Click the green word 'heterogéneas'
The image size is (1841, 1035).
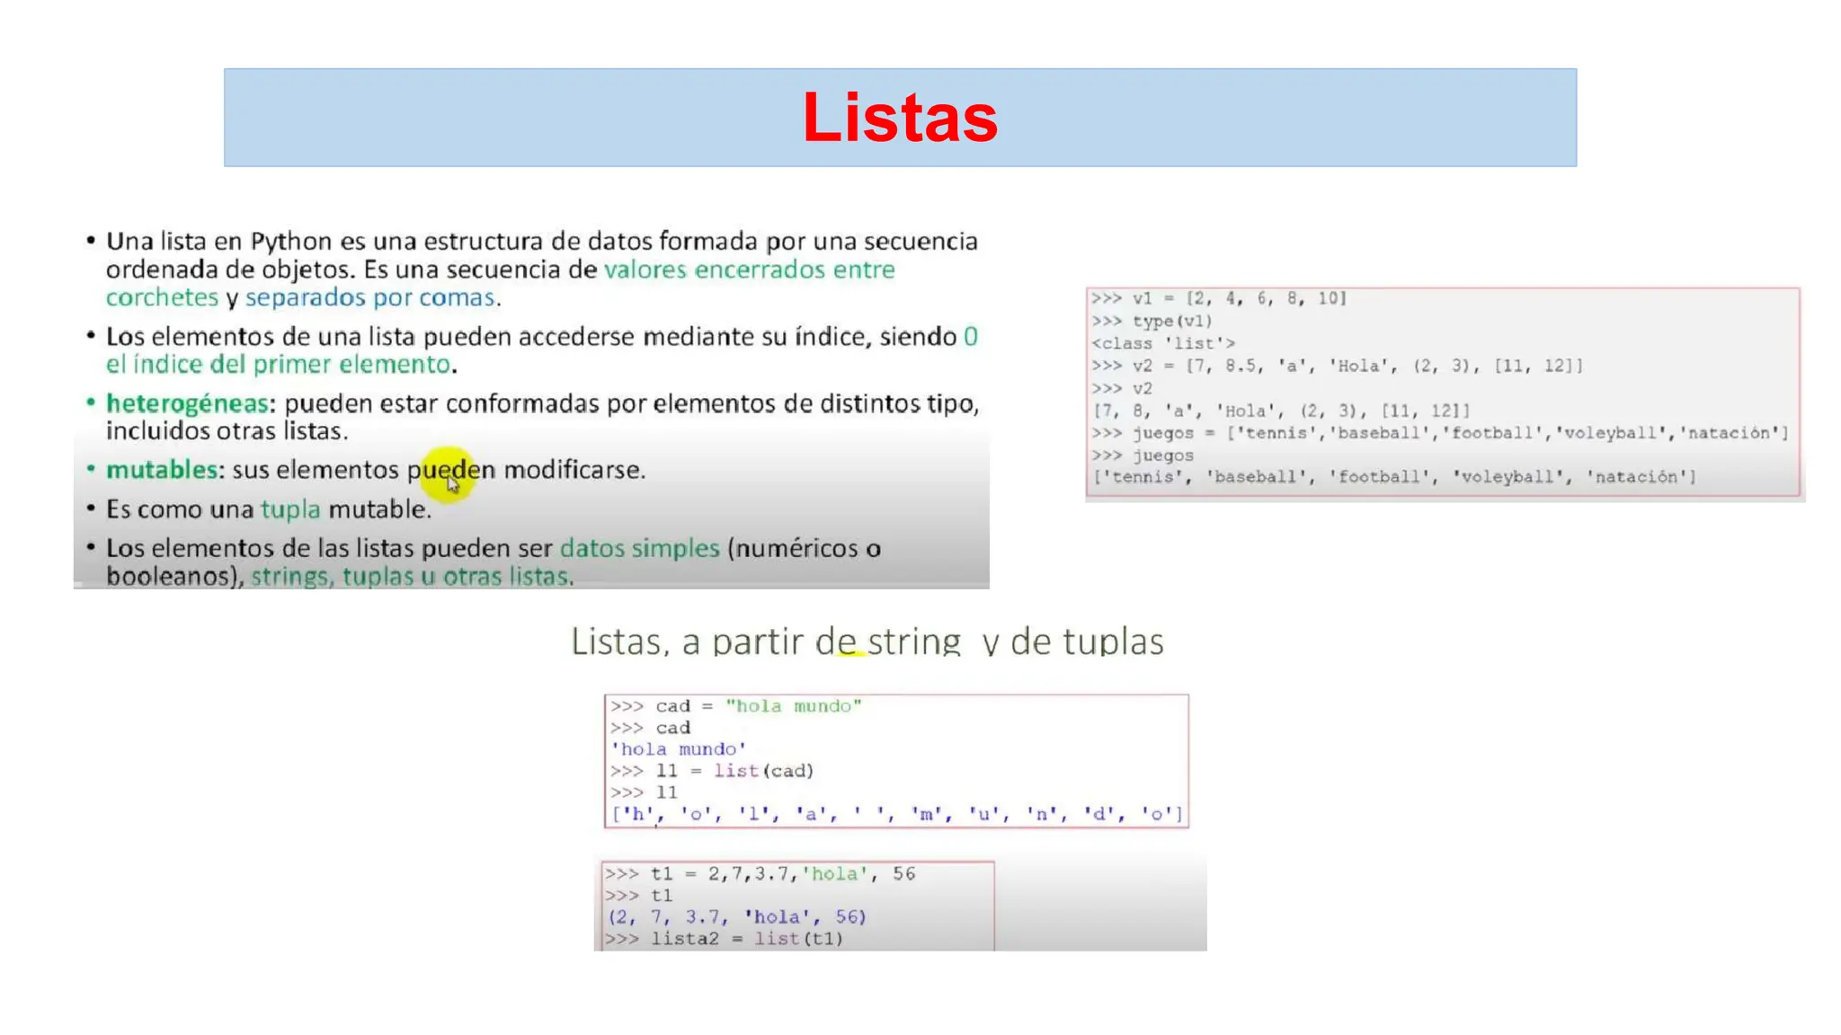tap(187, 403)
